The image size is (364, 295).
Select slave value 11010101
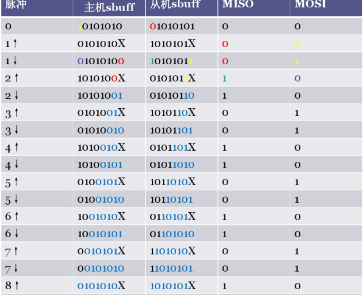tap(171, 269)
